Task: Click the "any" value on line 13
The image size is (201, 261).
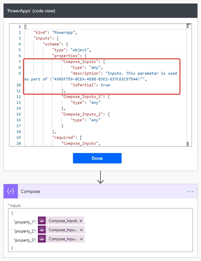Action: point(95,103)
